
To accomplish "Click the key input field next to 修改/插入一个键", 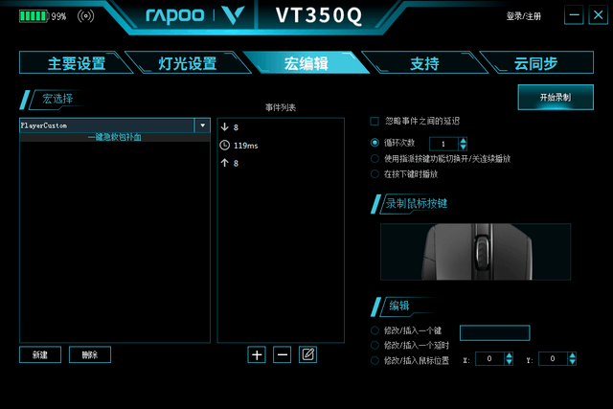I will [494, 332].
